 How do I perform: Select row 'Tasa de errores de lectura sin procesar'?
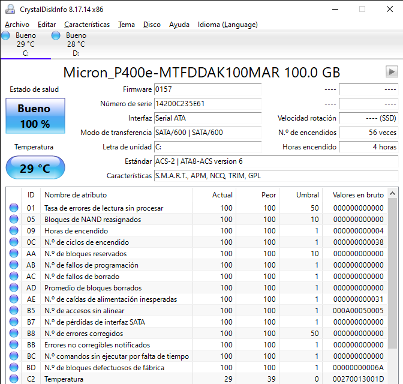tap(197, 208)
